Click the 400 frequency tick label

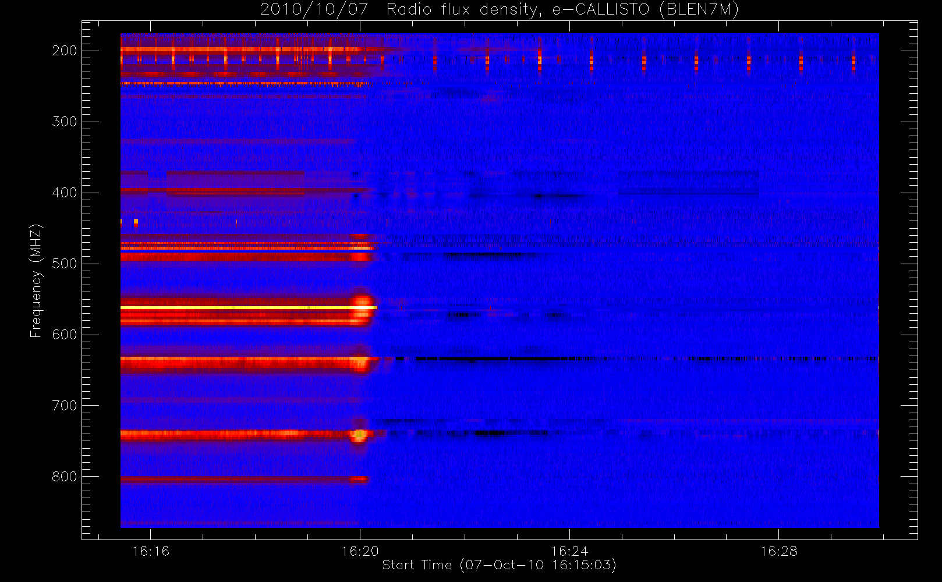click(x=64, y=193)
